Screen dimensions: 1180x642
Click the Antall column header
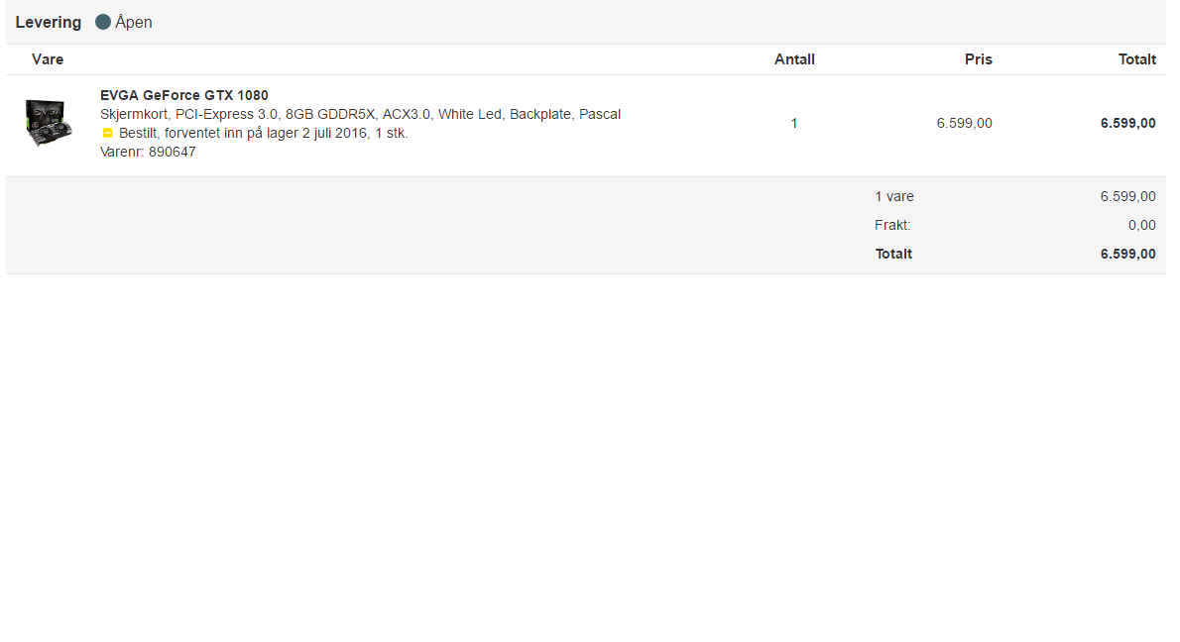pyautogui.click(x=794, y=59)
